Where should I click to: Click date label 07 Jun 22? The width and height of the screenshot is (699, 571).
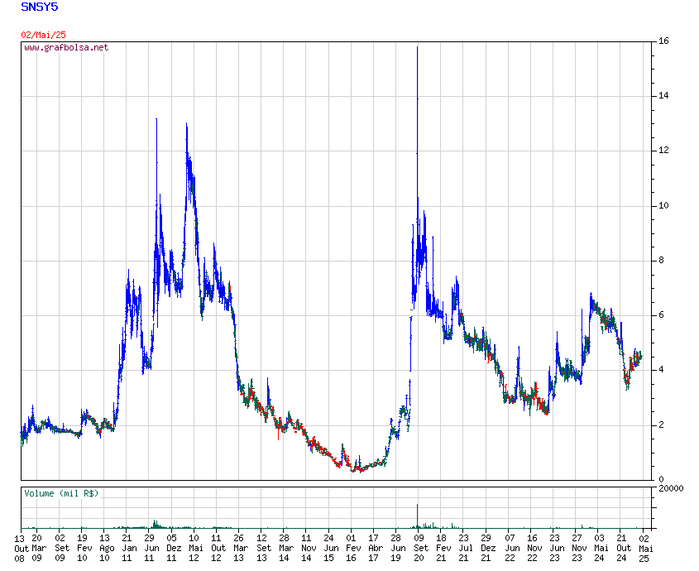pos(511,549)
